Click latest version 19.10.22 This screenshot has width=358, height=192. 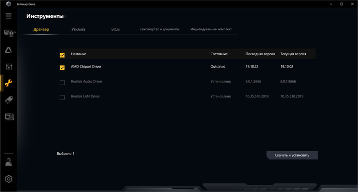click(252, 67)
